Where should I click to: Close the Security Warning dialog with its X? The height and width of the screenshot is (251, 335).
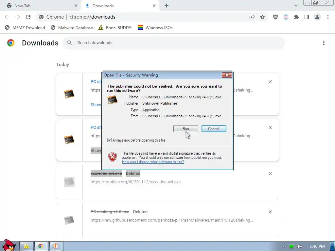click(x=227, y=75)
